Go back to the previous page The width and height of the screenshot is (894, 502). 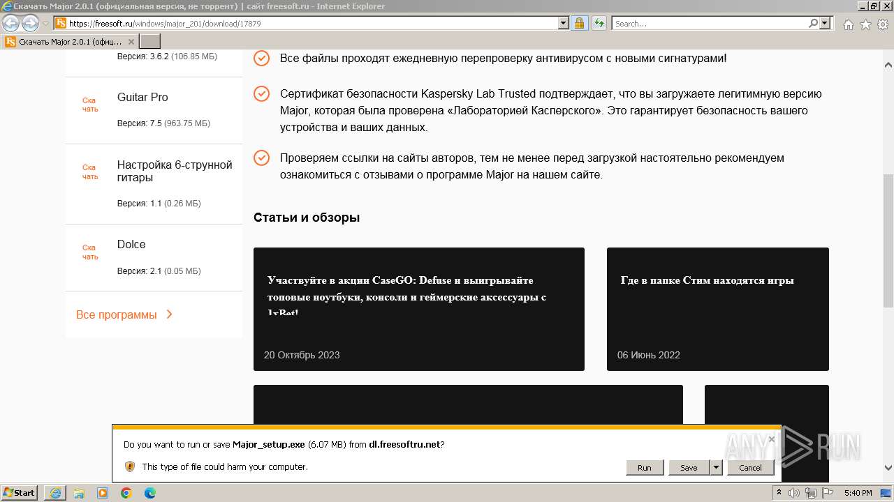pos(10,24)
